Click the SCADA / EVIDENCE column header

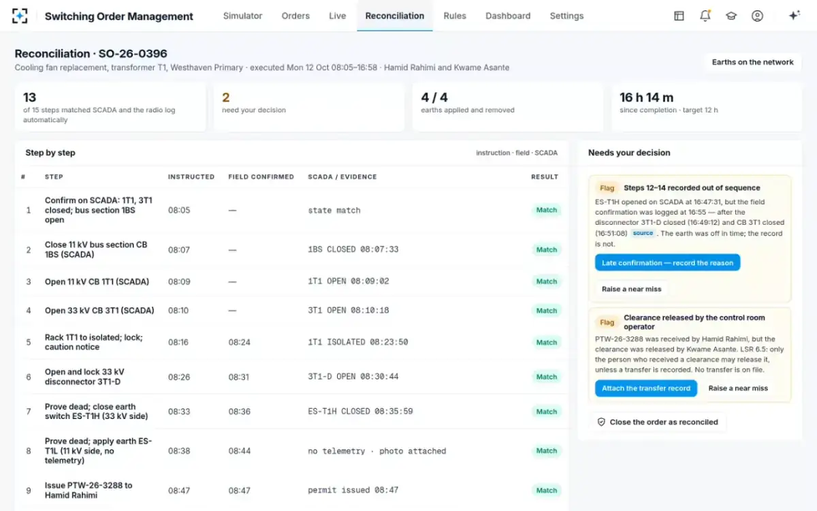342,177
